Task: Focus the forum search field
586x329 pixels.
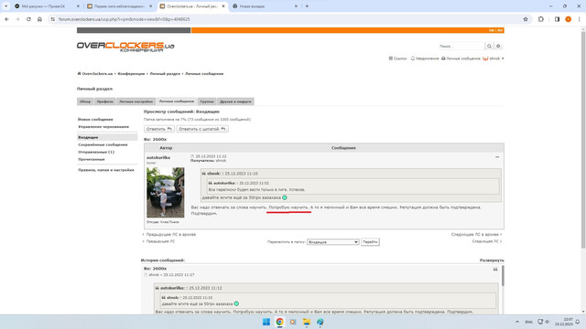Action: (461, 47)
